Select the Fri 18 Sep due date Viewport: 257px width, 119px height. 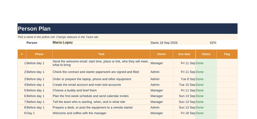pyautogui.click(x=184, y=113)
